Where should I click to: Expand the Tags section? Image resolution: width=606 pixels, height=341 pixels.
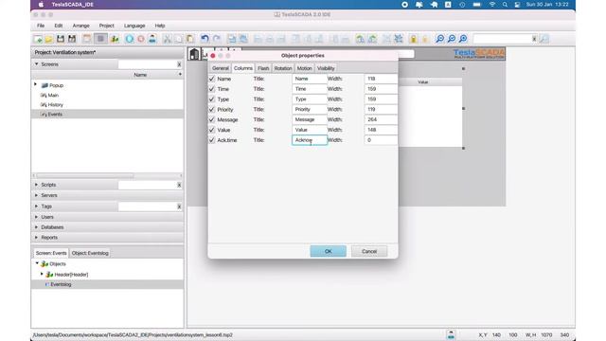coord(37,206)
